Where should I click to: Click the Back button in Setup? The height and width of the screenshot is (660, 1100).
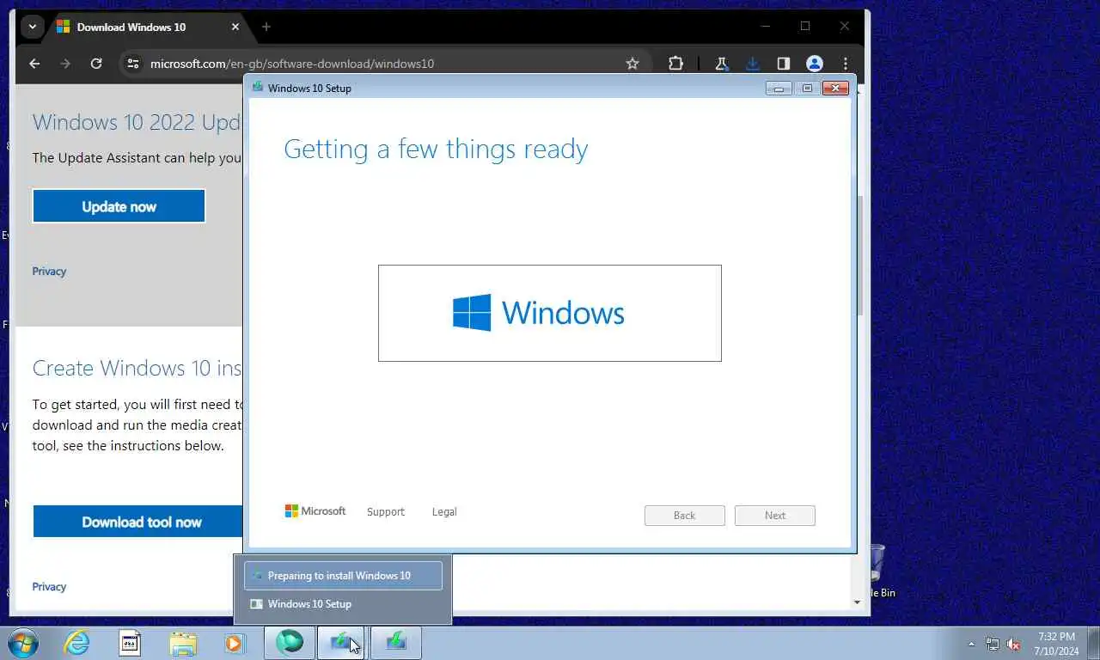point(685,516)
